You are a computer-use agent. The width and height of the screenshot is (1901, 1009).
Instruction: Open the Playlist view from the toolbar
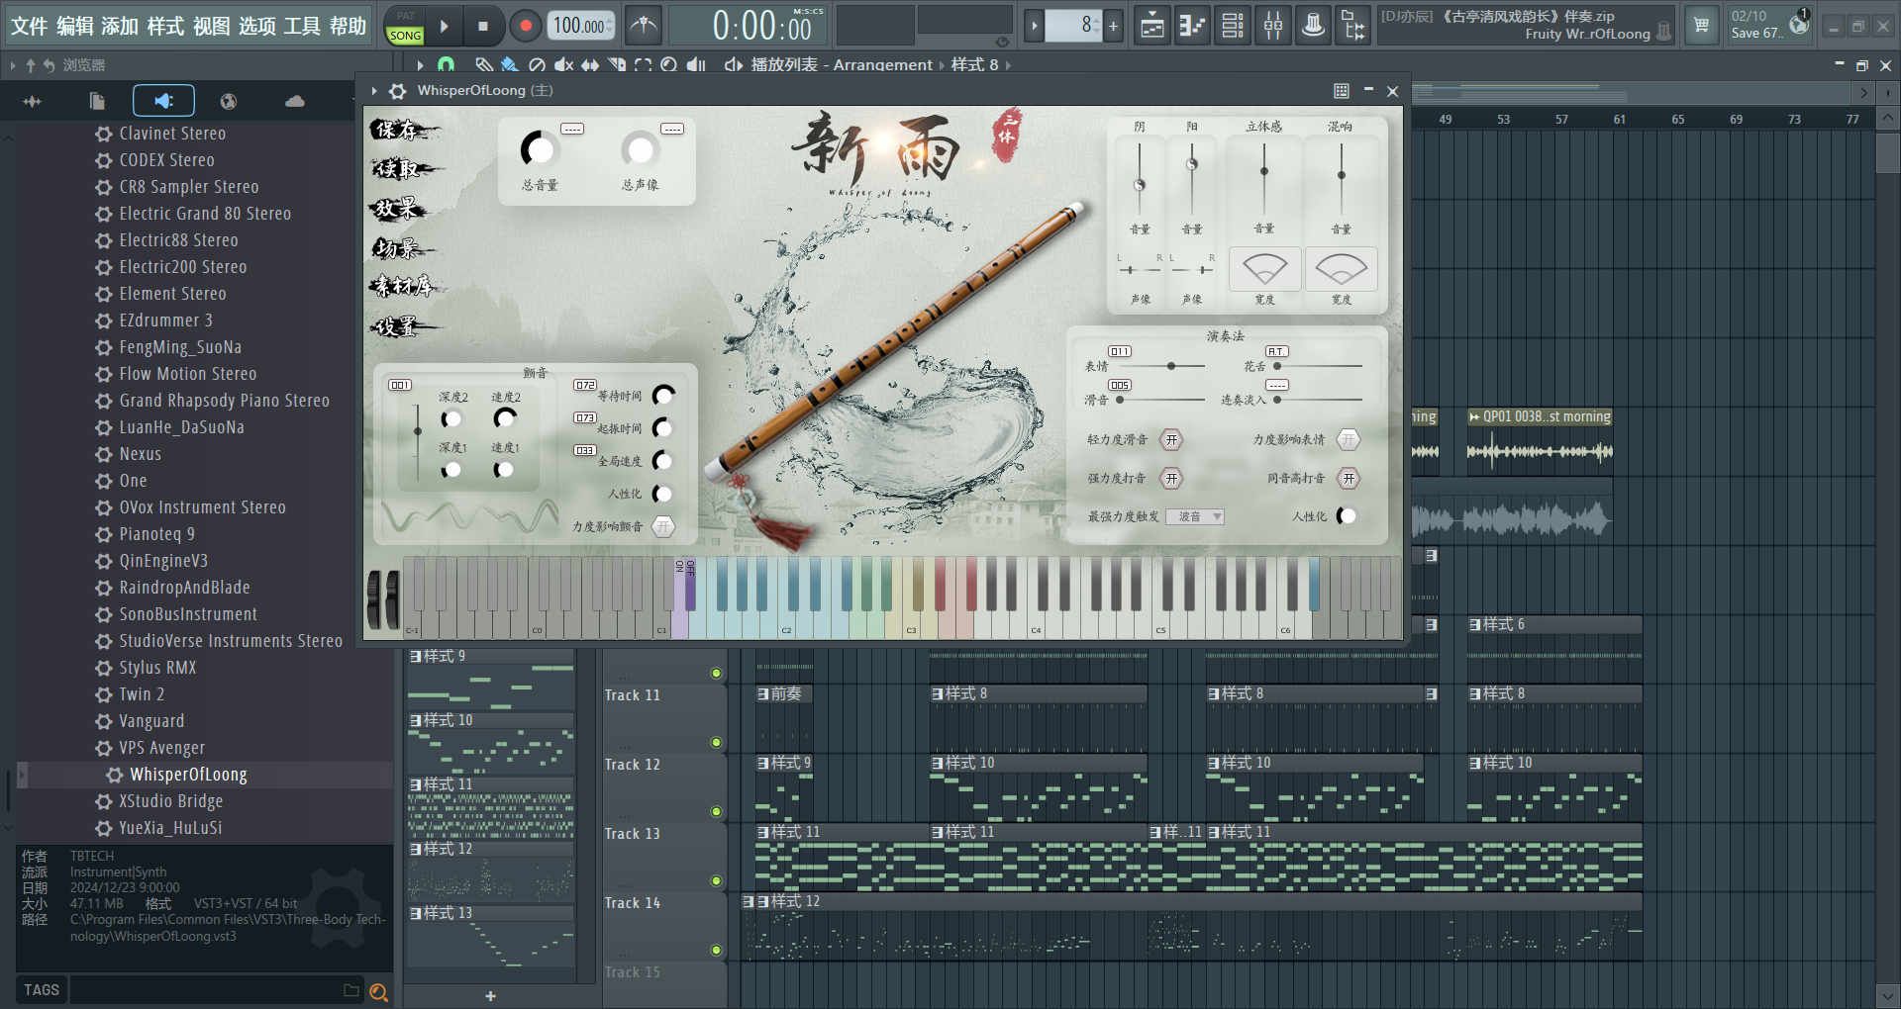click(x=1152, y=26)
